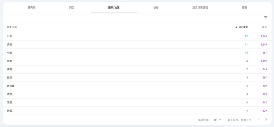Go to next page arrow
The width and height of the screenshot is (274, 127).
266,120
